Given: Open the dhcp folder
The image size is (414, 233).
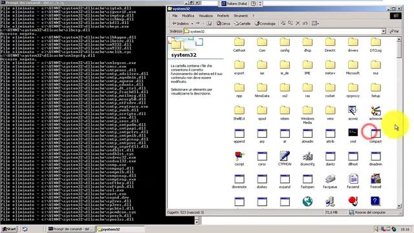Looking at the screenshot, I should [307, 45].
